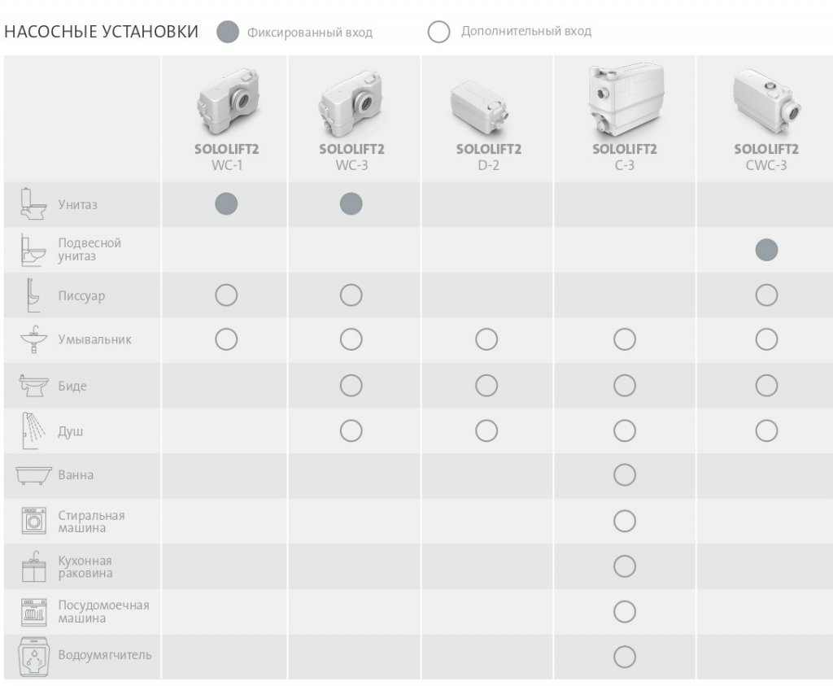Select filled circle for Унитаз under WC-1
This screenshot has height=686, width=833.
[x=226, y=204]
